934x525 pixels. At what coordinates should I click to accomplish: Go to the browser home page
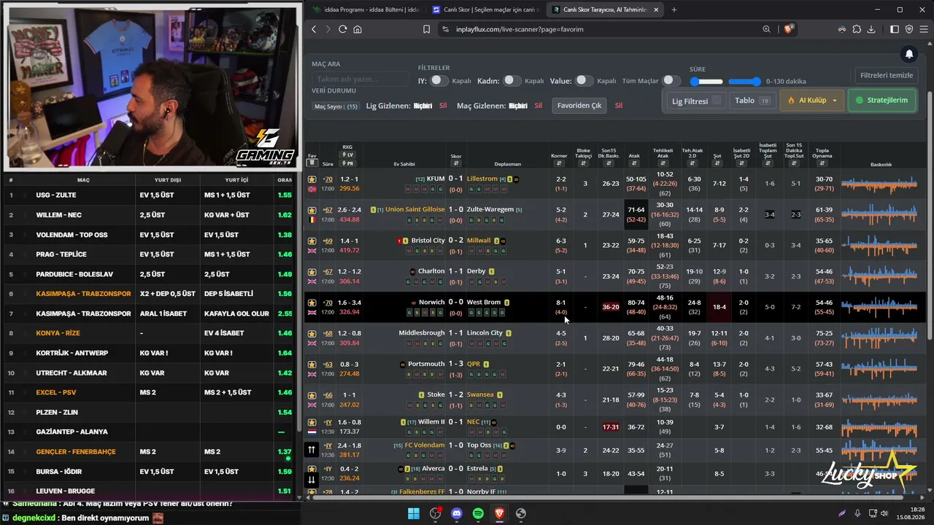point(358,29)
